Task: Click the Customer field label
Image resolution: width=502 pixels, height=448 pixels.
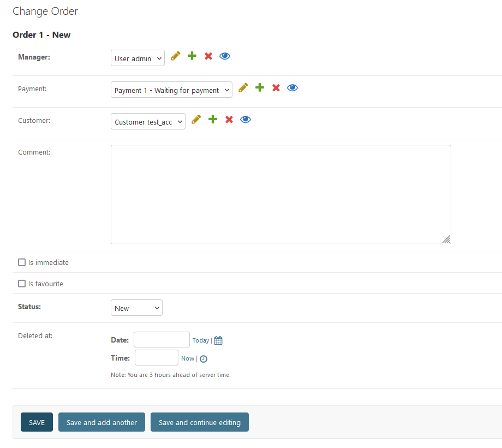Action: coord(34,121)
